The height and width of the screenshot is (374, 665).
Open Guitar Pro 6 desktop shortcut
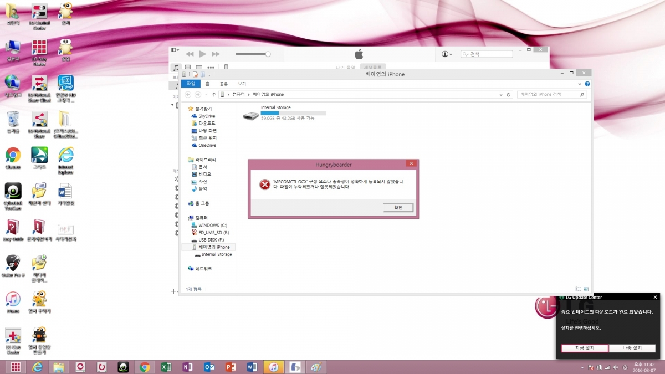click(x=13, y=266)
